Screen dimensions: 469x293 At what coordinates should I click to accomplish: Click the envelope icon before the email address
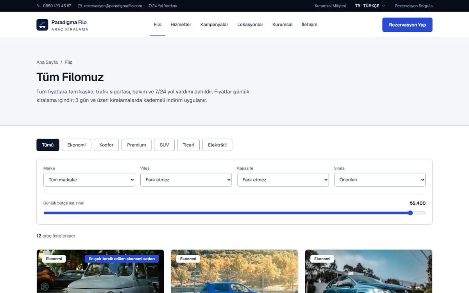[x=80, y=6]
